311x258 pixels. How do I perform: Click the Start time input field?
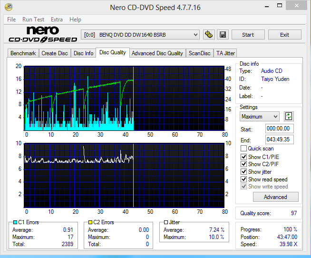[x=280, y=129]
